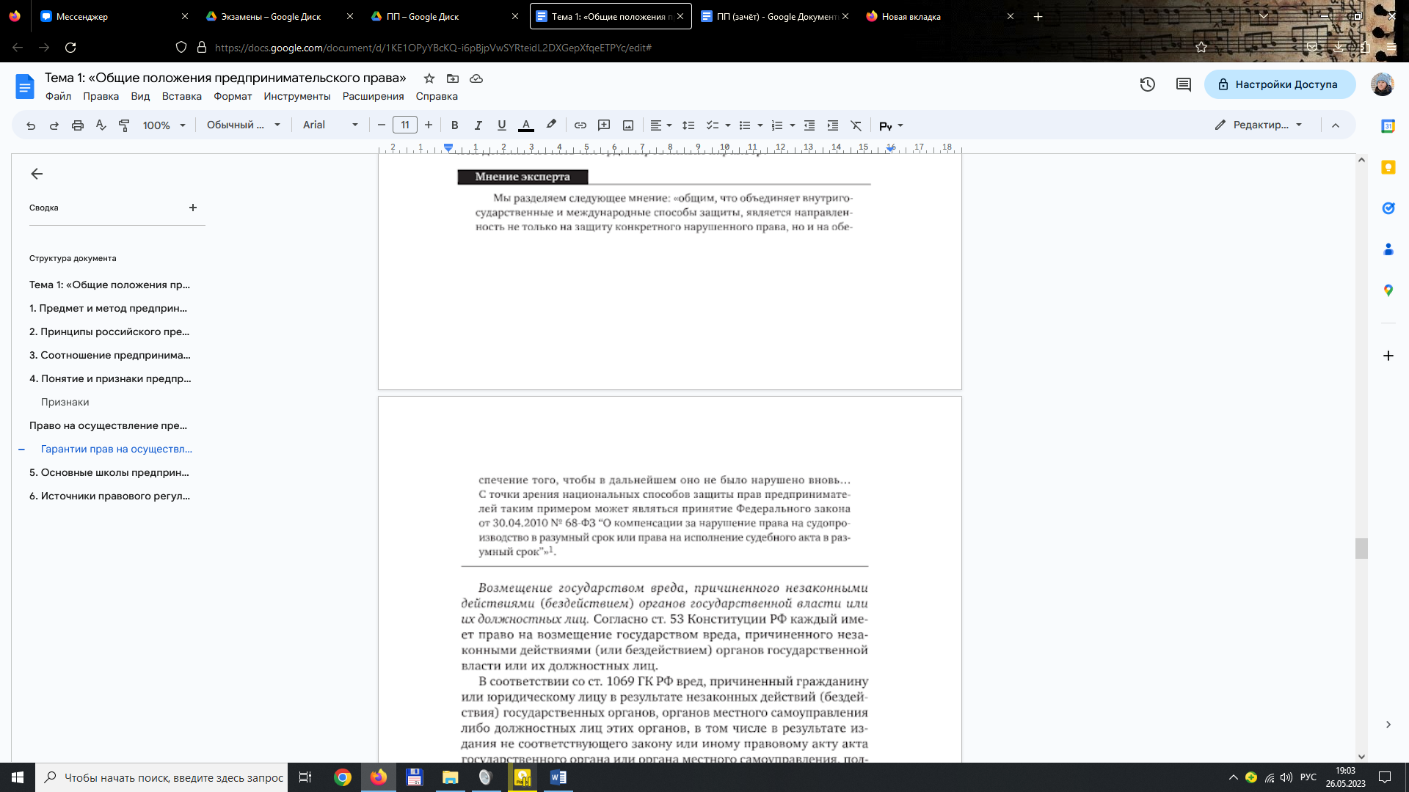Open the Формат menu
The image size is (1409, 792).
(233, 96)
